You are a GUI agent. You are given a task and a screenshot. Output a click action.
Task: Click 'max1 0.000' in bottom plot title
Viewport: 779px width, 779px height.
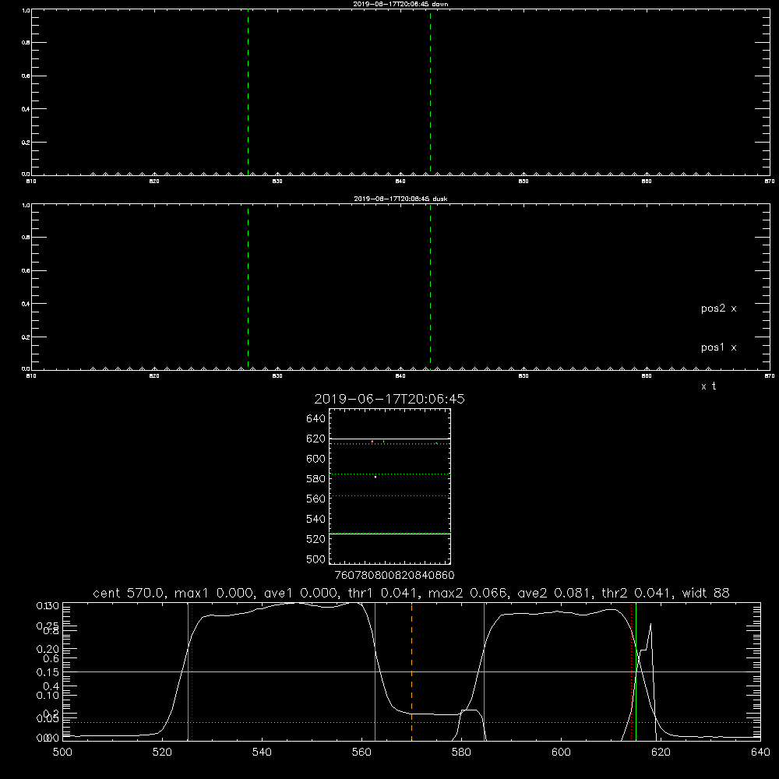[x=215, y=593]
